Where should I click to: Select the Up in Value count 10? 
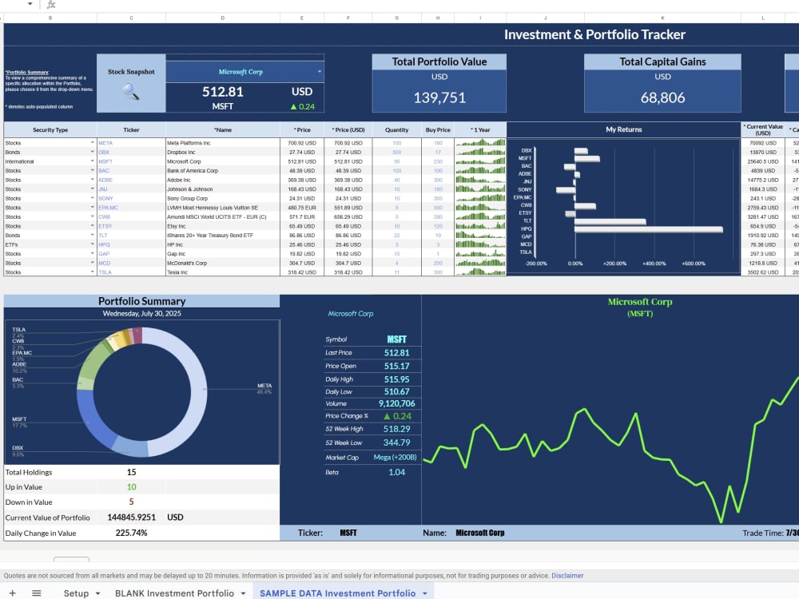131,487
